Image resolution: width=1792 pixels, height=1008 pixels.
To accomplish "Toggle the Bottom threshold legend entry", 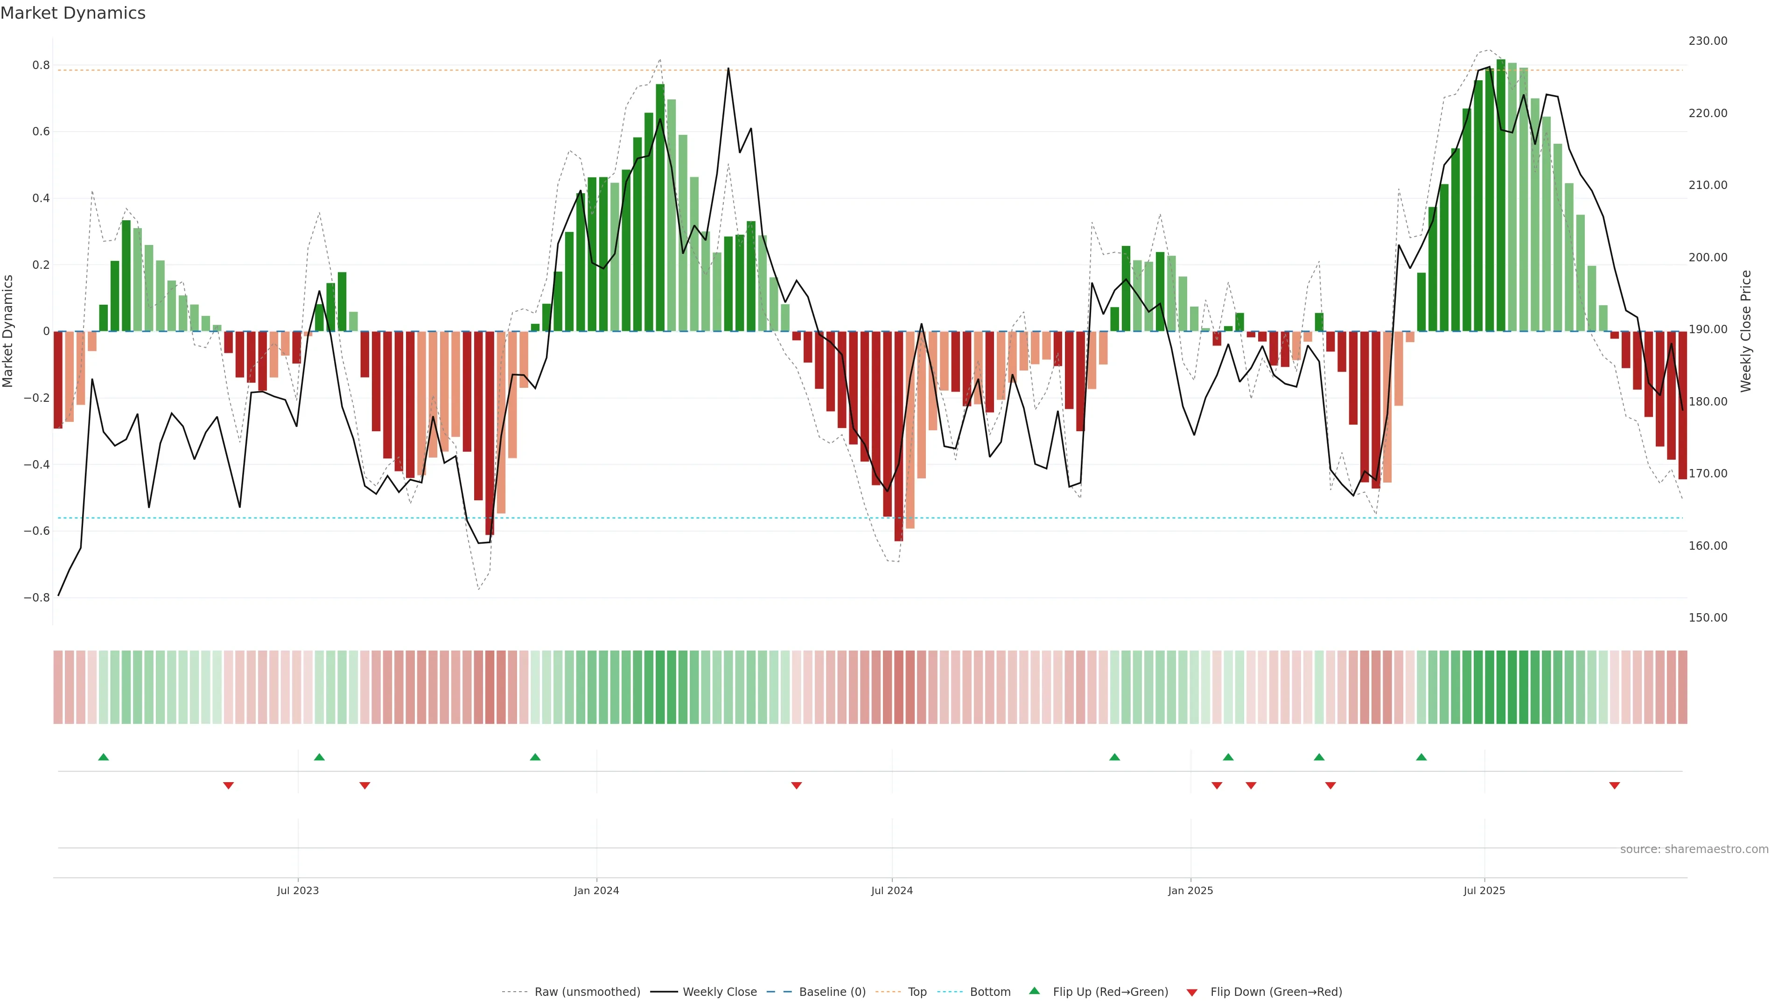I will click(990, 992).
